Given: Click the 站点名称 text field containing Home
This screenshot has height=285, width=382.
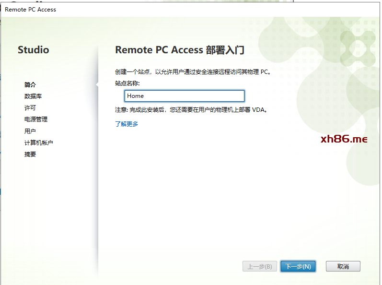Looking at the screenshot, I should 184,96.
